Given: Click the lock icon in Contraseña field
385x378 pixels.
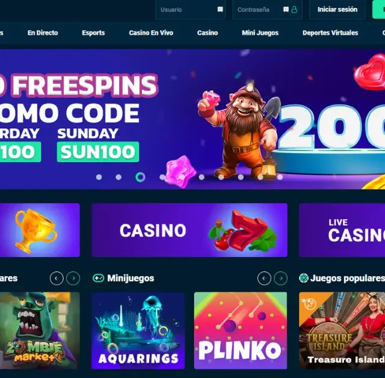Looking at the screenshot, I should (x=294, y=10).
